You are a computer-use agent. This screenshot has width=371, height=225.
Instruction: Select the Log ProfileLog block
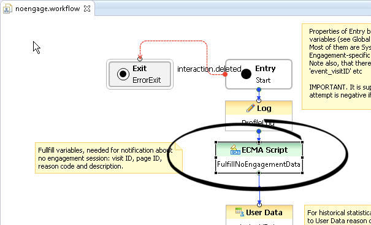point(259,116)
